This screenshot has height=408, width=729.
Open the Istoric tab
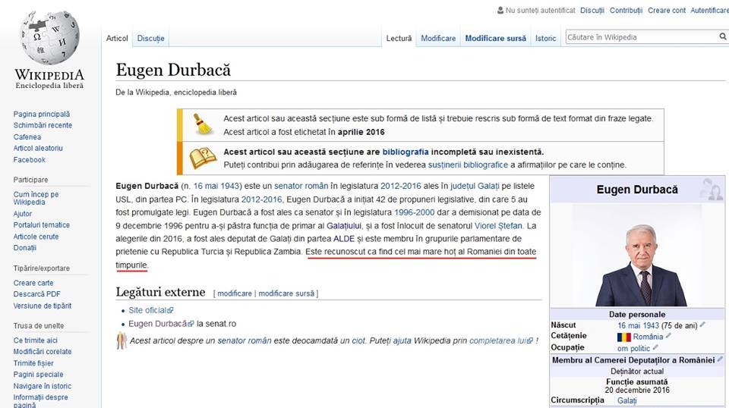tap(545, 38)
